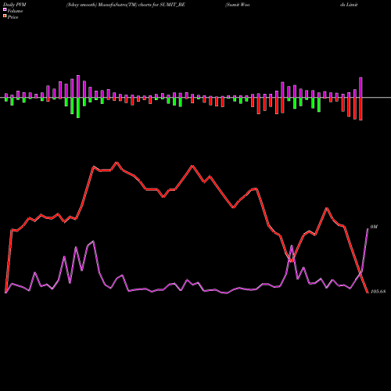The height and width of the screenshot is (391, 391).
Task: Click the '0M' volume value label
Action: (x=374, y=227)
